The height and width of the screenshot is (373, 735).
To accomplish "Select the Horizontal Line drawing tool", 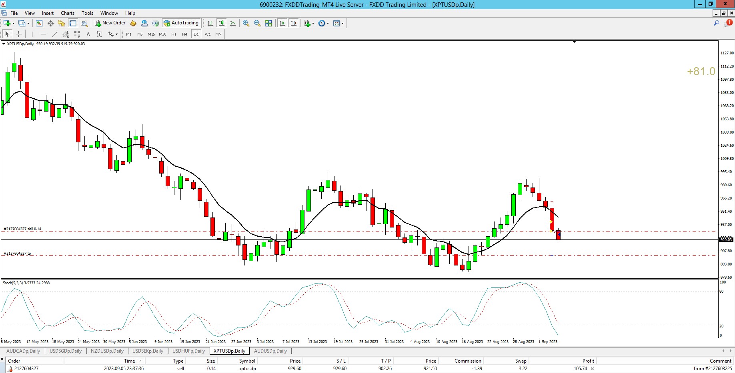I will pos(43,34).
